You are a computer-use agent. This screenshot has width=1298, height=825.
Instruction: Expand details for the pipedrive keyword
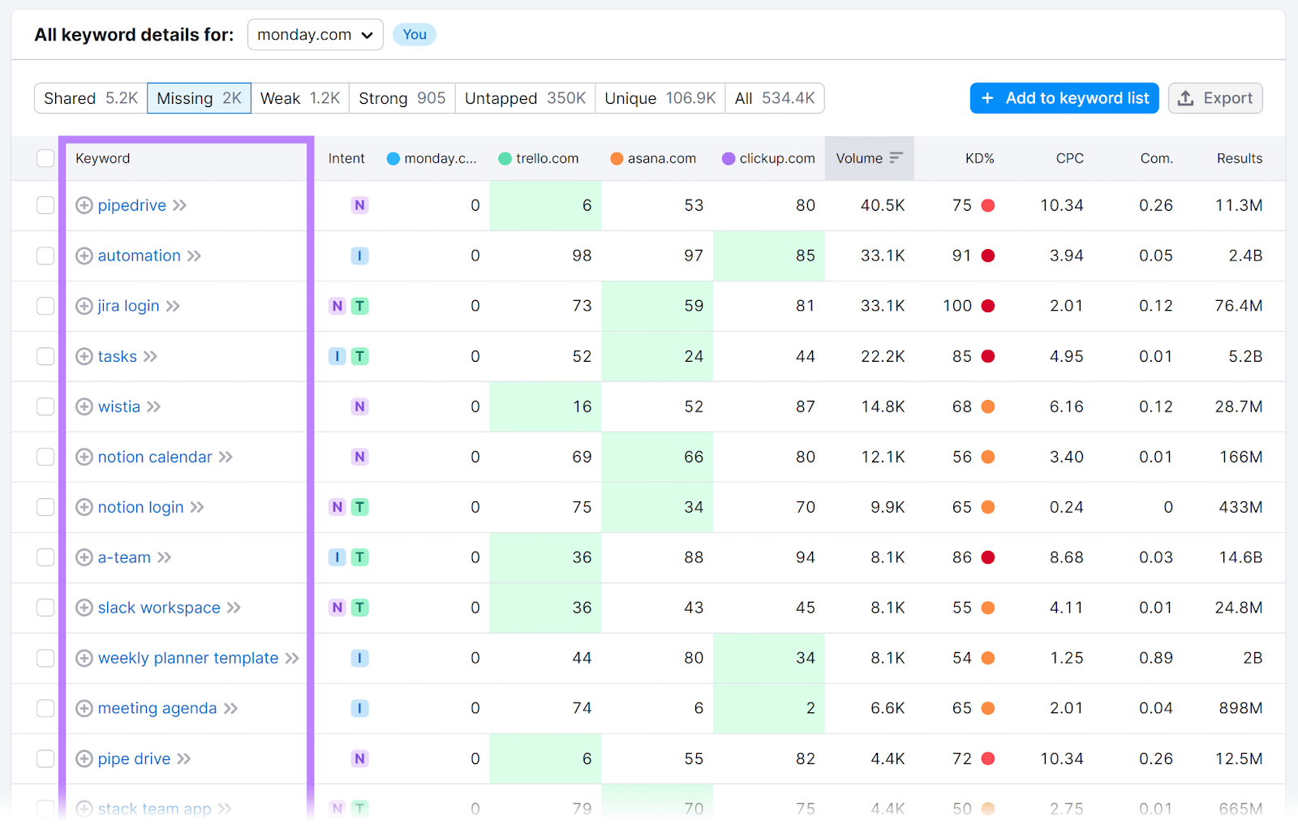[x=84, y=205]
